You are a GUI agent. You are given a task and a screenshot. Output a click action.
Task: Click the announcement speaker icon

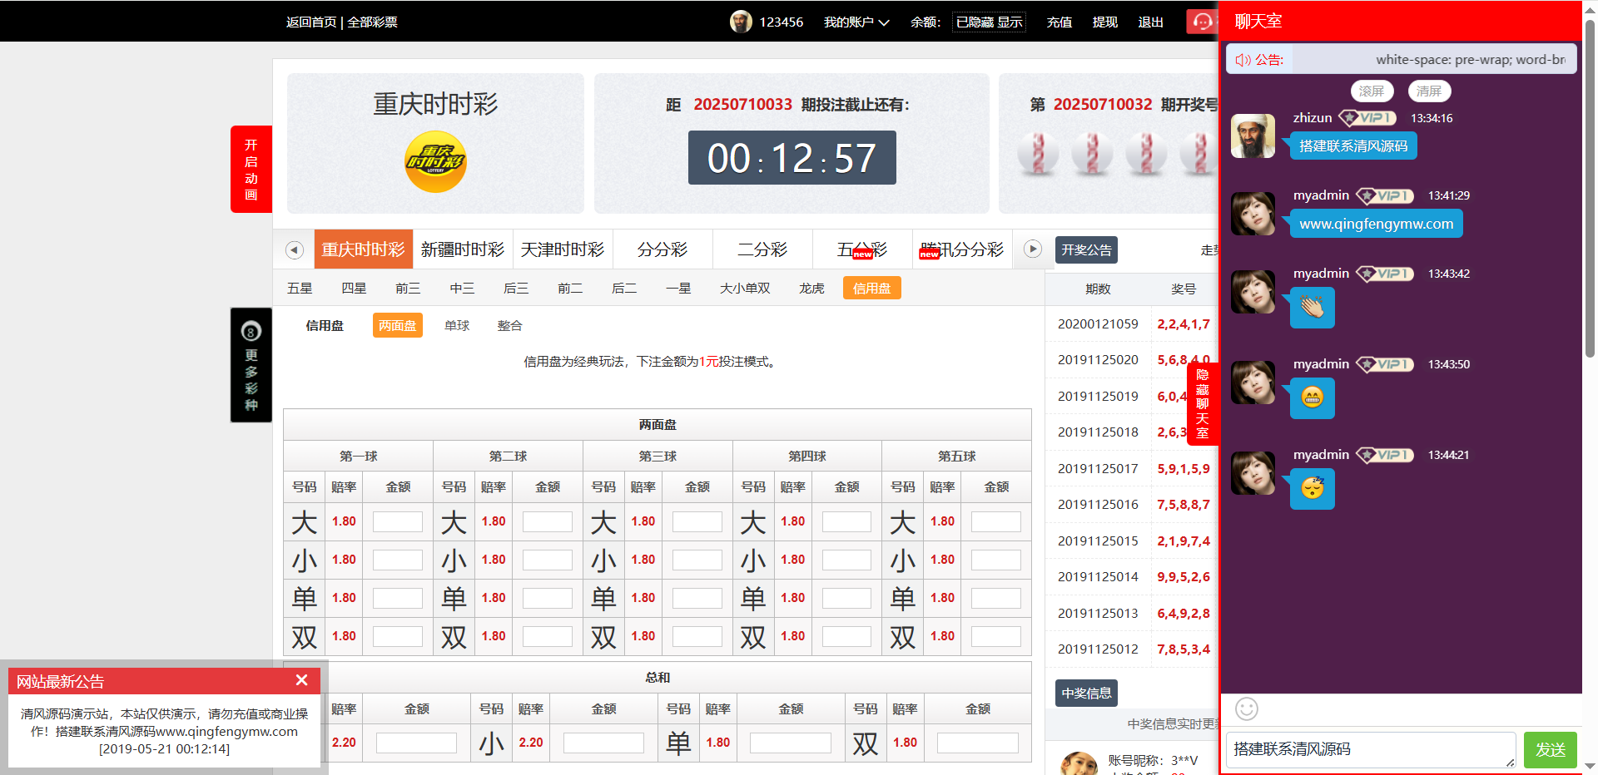[1243, 60]
